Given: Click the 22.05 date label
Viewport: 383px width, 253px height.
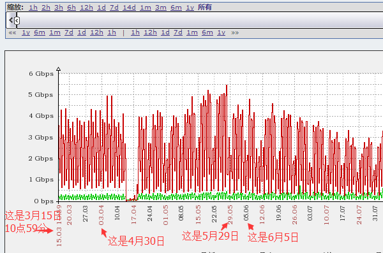Looking at the screenshot, I should [214, 214].
